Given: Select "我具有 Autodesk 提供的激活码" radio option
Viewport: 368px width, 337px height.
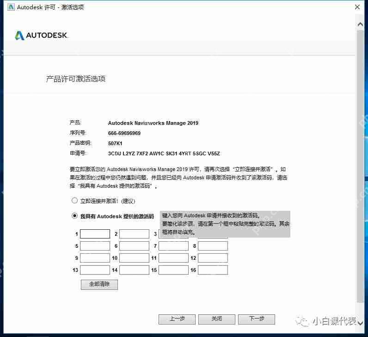Looking at the screenshot, I should [x=74, y=216].
